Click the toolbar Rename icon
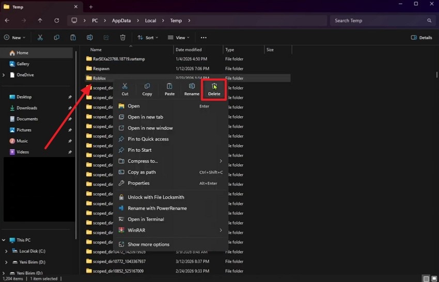Image resolution: width=439 pixels, height=282 pixels. (x=89, y=38)
